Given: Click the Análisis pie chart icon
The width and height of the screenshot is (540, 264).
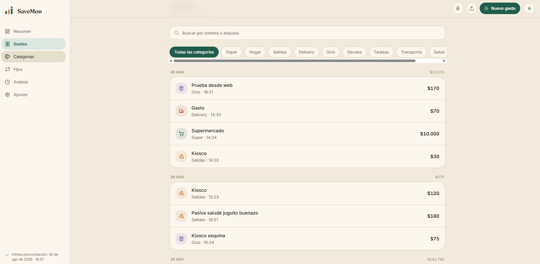Looking at the screenshot, I should [7, 82].
